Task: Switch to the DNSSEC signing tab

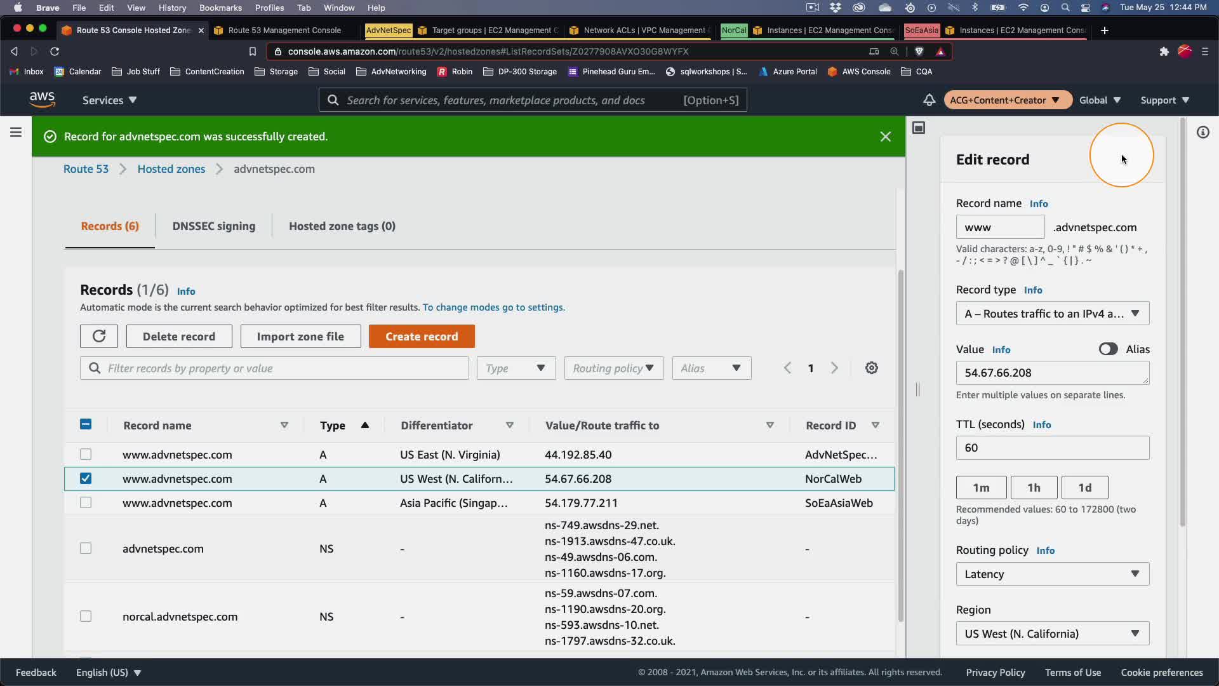Action: click(213, 226)
